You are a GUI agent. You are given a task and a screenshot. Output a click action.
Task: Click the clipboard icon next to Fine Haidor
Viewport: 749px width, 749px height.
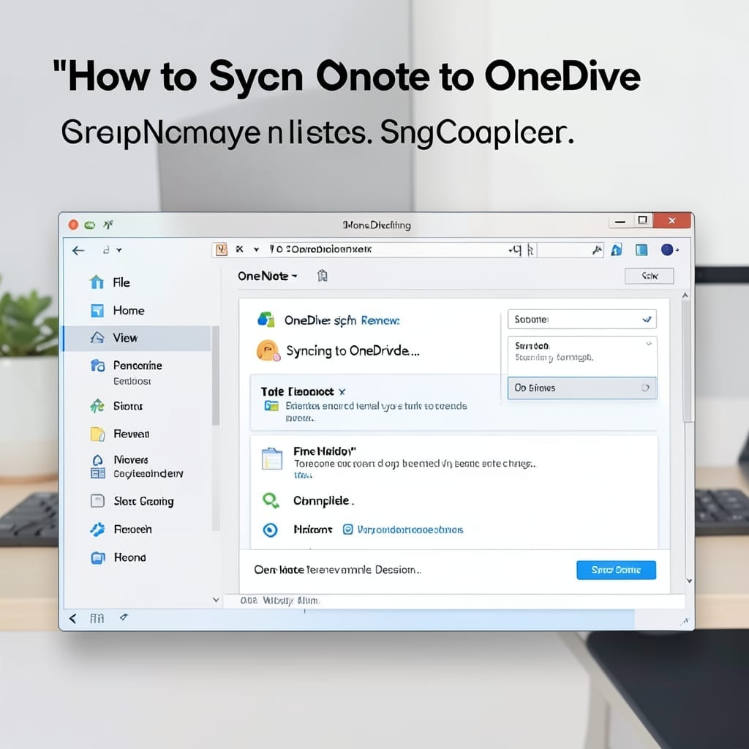tap(272, 459)
